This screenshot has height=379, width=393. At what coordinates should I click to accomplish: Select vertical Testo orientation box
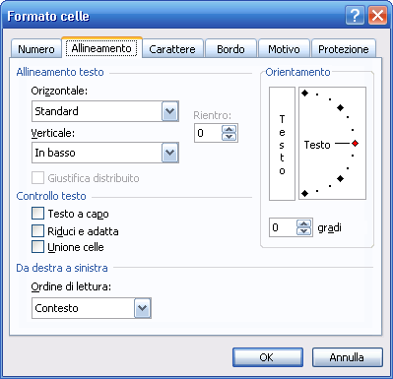pyautogui.click(x=282, y=144)
